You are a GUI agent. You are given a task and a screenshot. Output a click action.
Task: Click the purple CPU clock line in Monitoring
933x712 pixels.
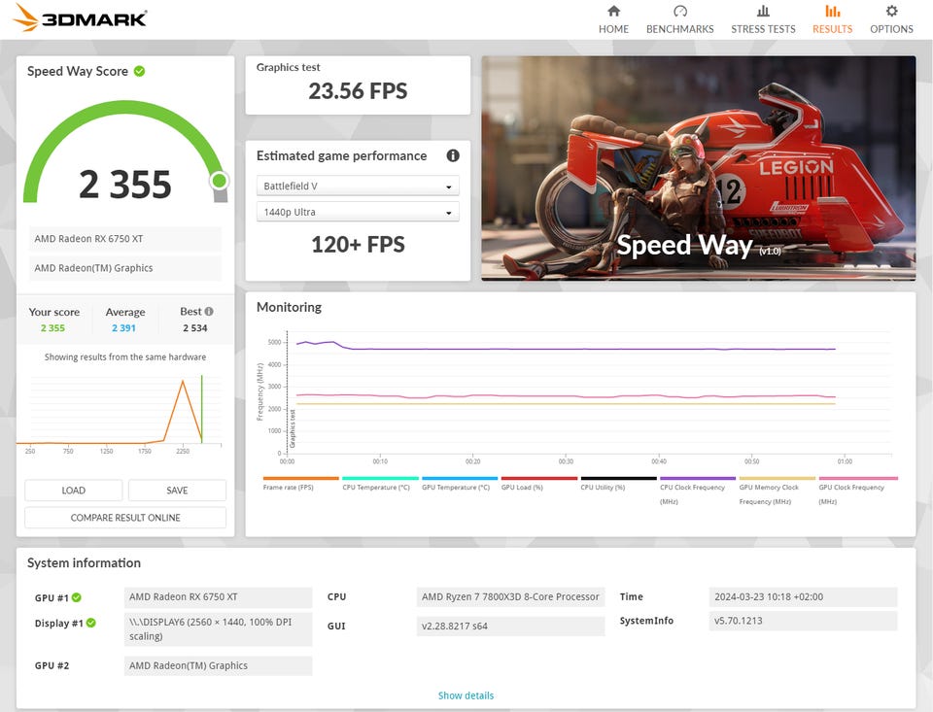566,349
